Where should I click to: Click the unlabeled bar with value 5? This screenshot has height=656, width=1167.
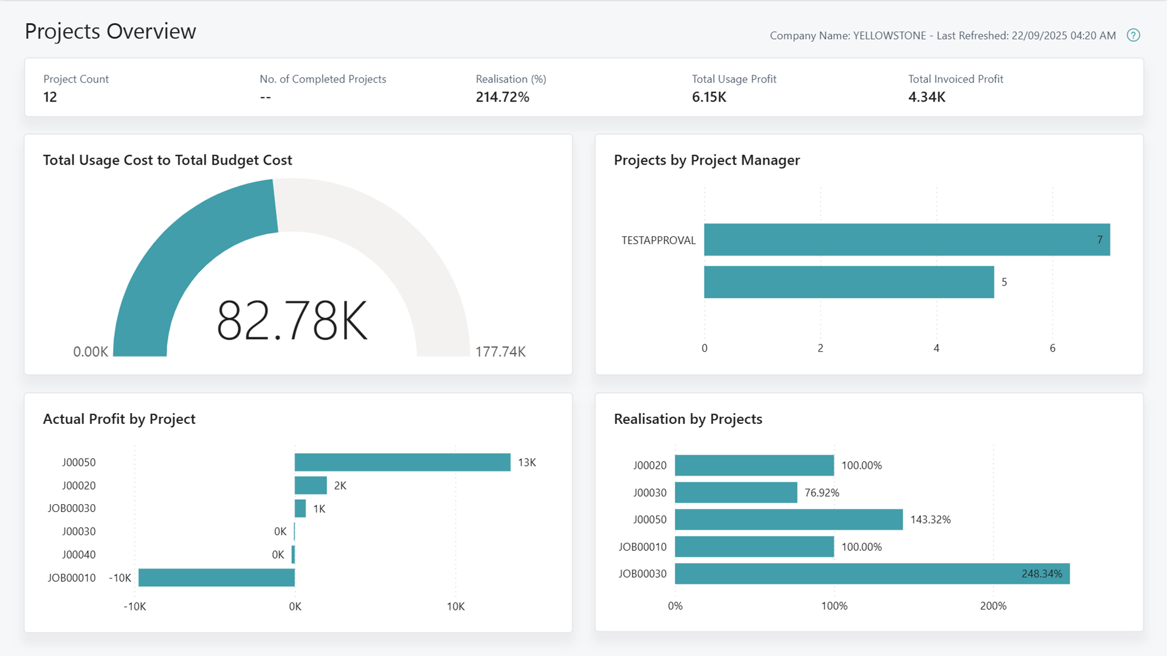(848, 282)
